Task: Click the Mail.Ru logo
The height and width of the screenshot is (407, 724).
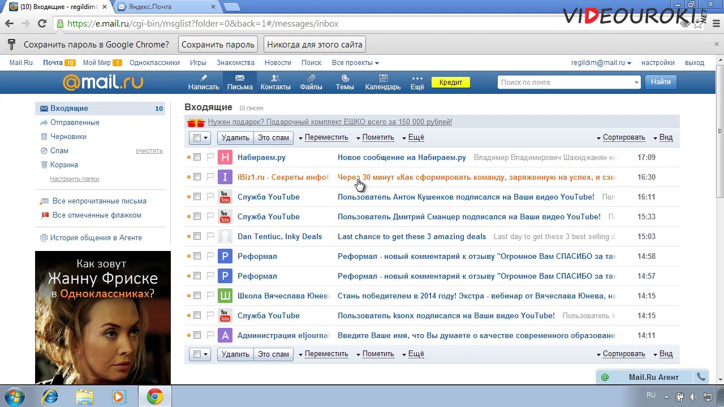Action: coord(103,83)
